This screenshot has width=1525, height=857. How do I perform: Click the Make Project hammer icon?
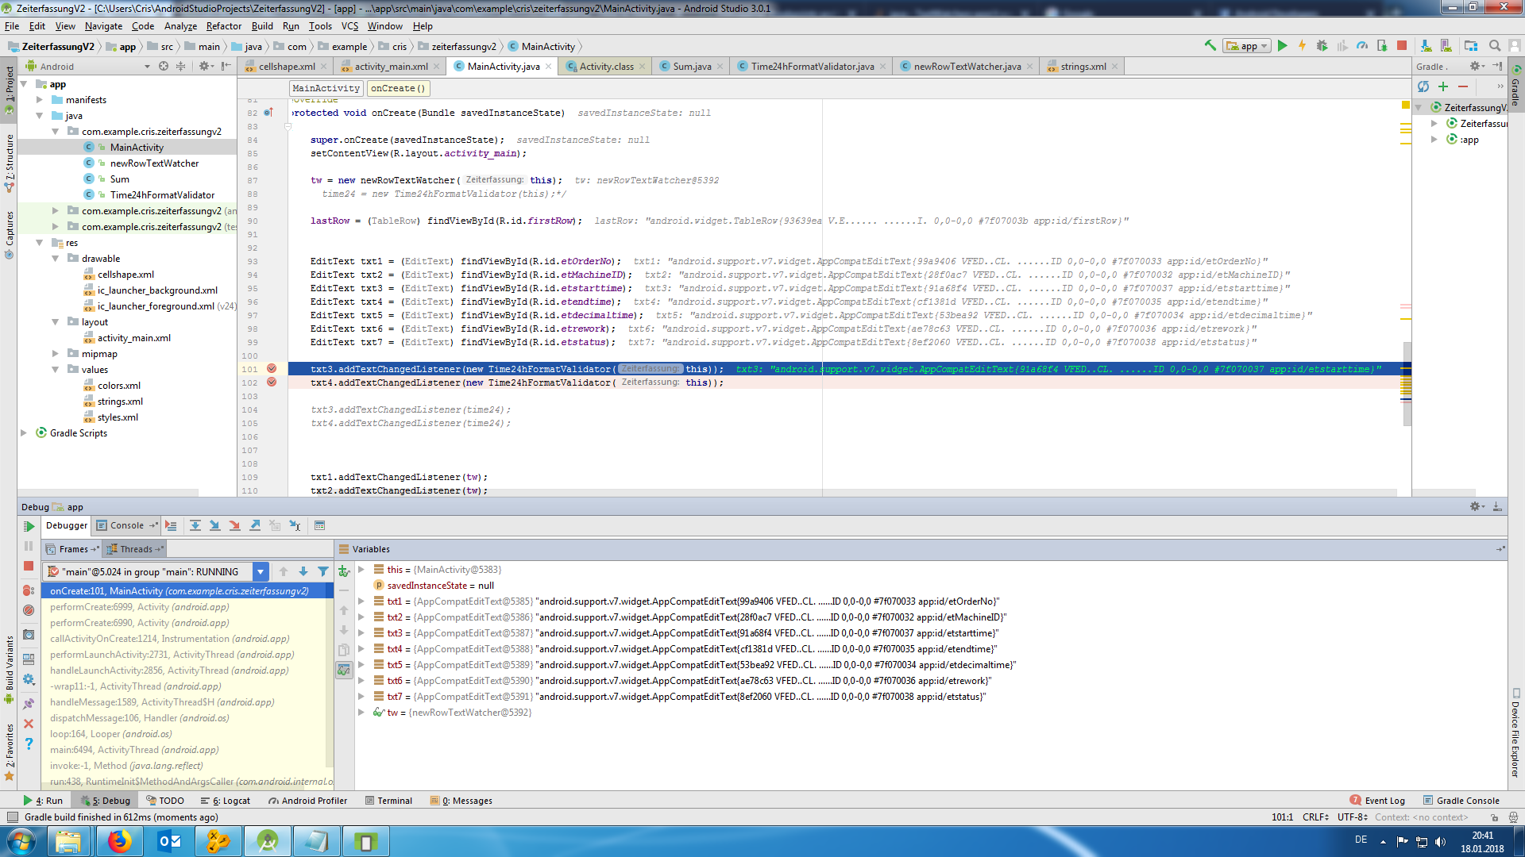click(x=1210, y=46)
